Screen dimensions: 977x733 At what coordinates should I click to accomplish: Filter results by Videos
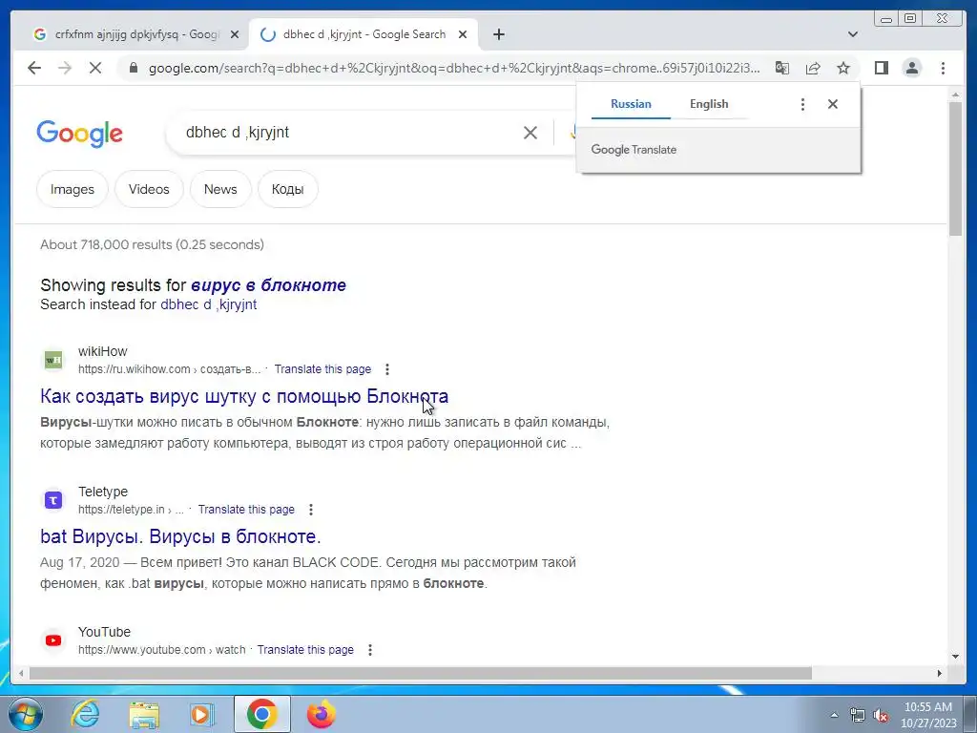pyautogui.click(x=149, y=189)
